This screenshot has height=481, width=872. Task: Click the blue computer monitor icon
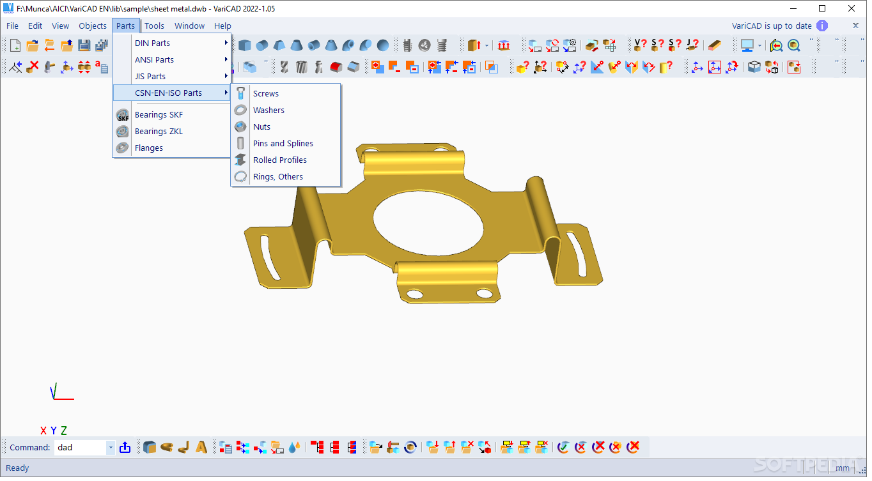click(x=747, y=45)
